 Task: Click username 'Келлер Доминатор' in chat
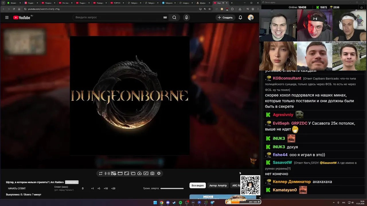tap(292, 182)
